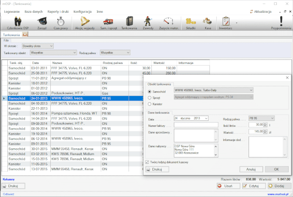Select the row dated 30-01-2015
This screenshot has height=197, width=293.
tap(73, 149)
